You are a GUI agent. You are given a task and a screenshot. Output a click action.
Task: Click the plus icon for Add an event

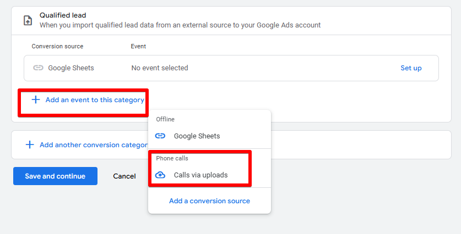tap(36, 100)
